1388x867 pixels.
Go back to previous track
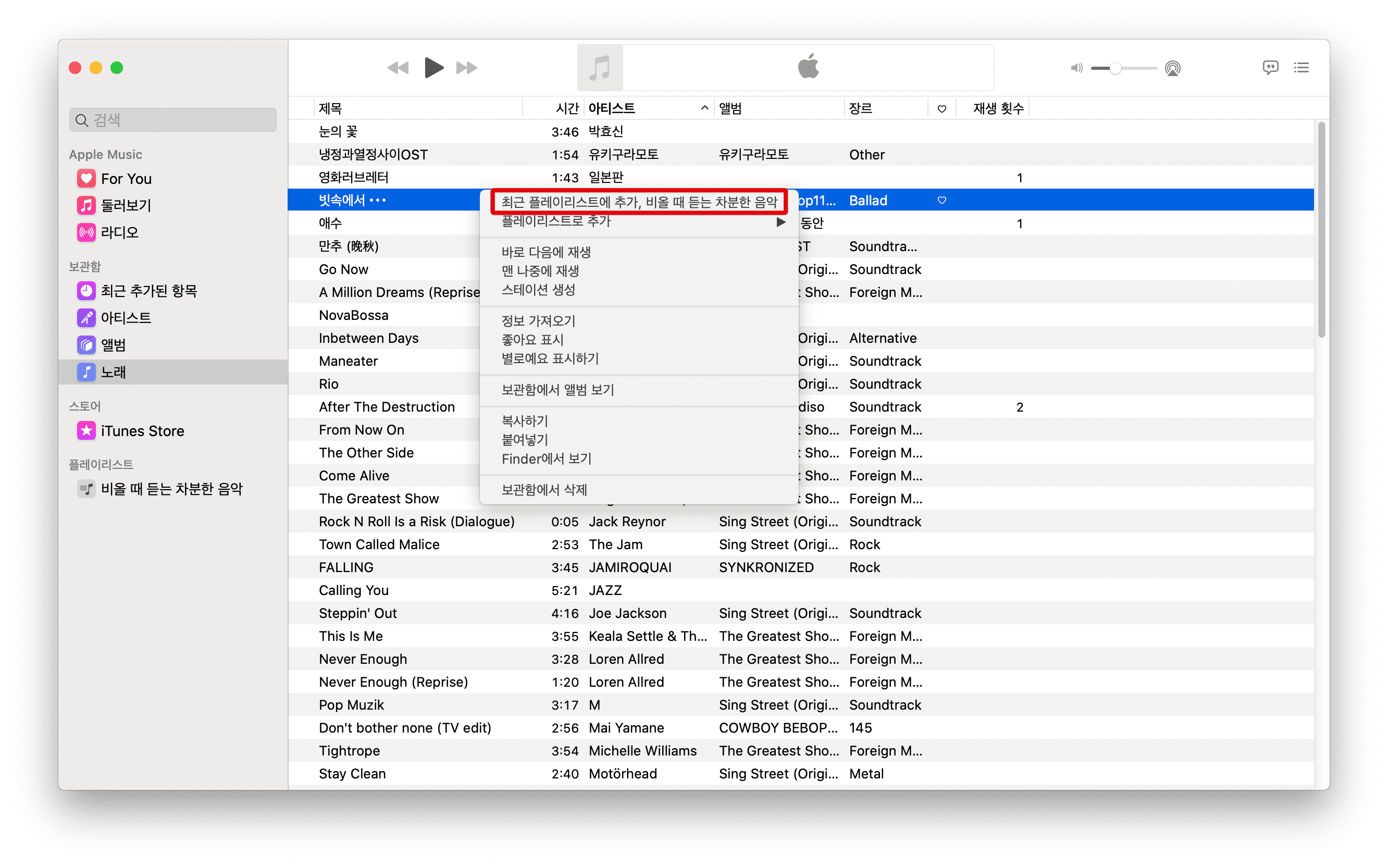pos(398,68)
